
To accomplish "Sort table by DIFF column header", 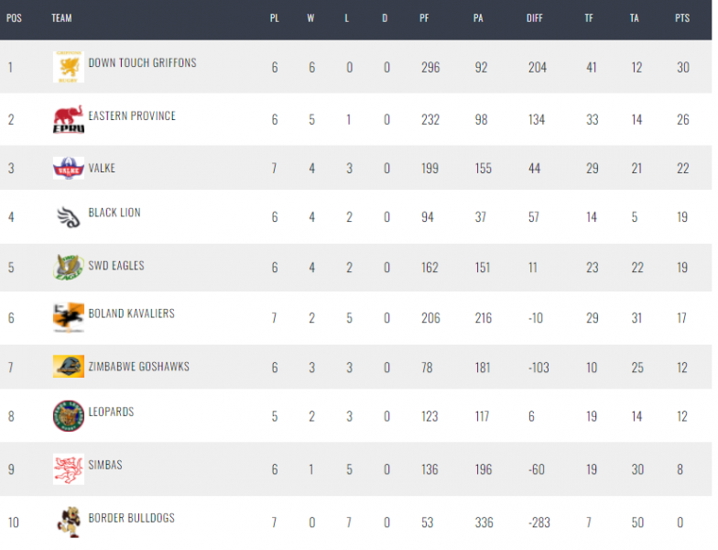I will click(x=535, y=18).
